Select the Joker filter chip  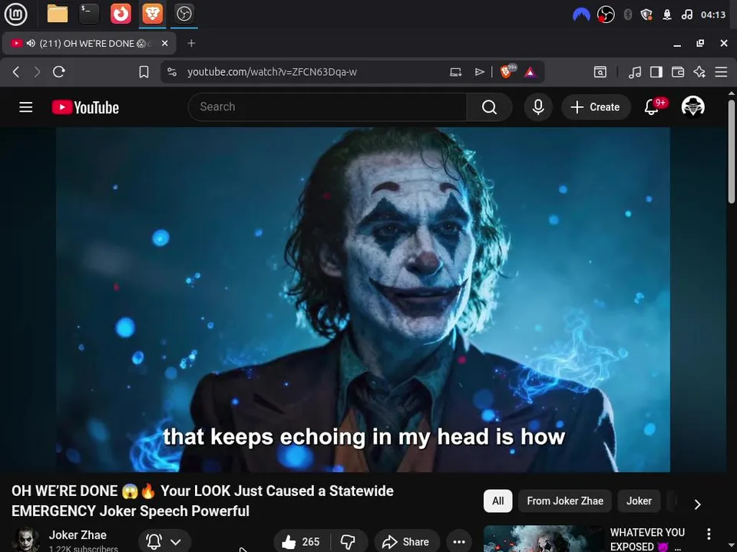[639, 501]
